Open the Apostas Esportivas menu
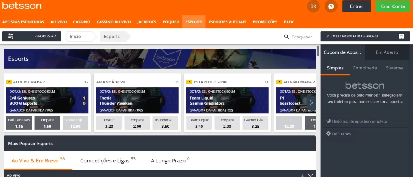413x177 pixels. point(23,22)
